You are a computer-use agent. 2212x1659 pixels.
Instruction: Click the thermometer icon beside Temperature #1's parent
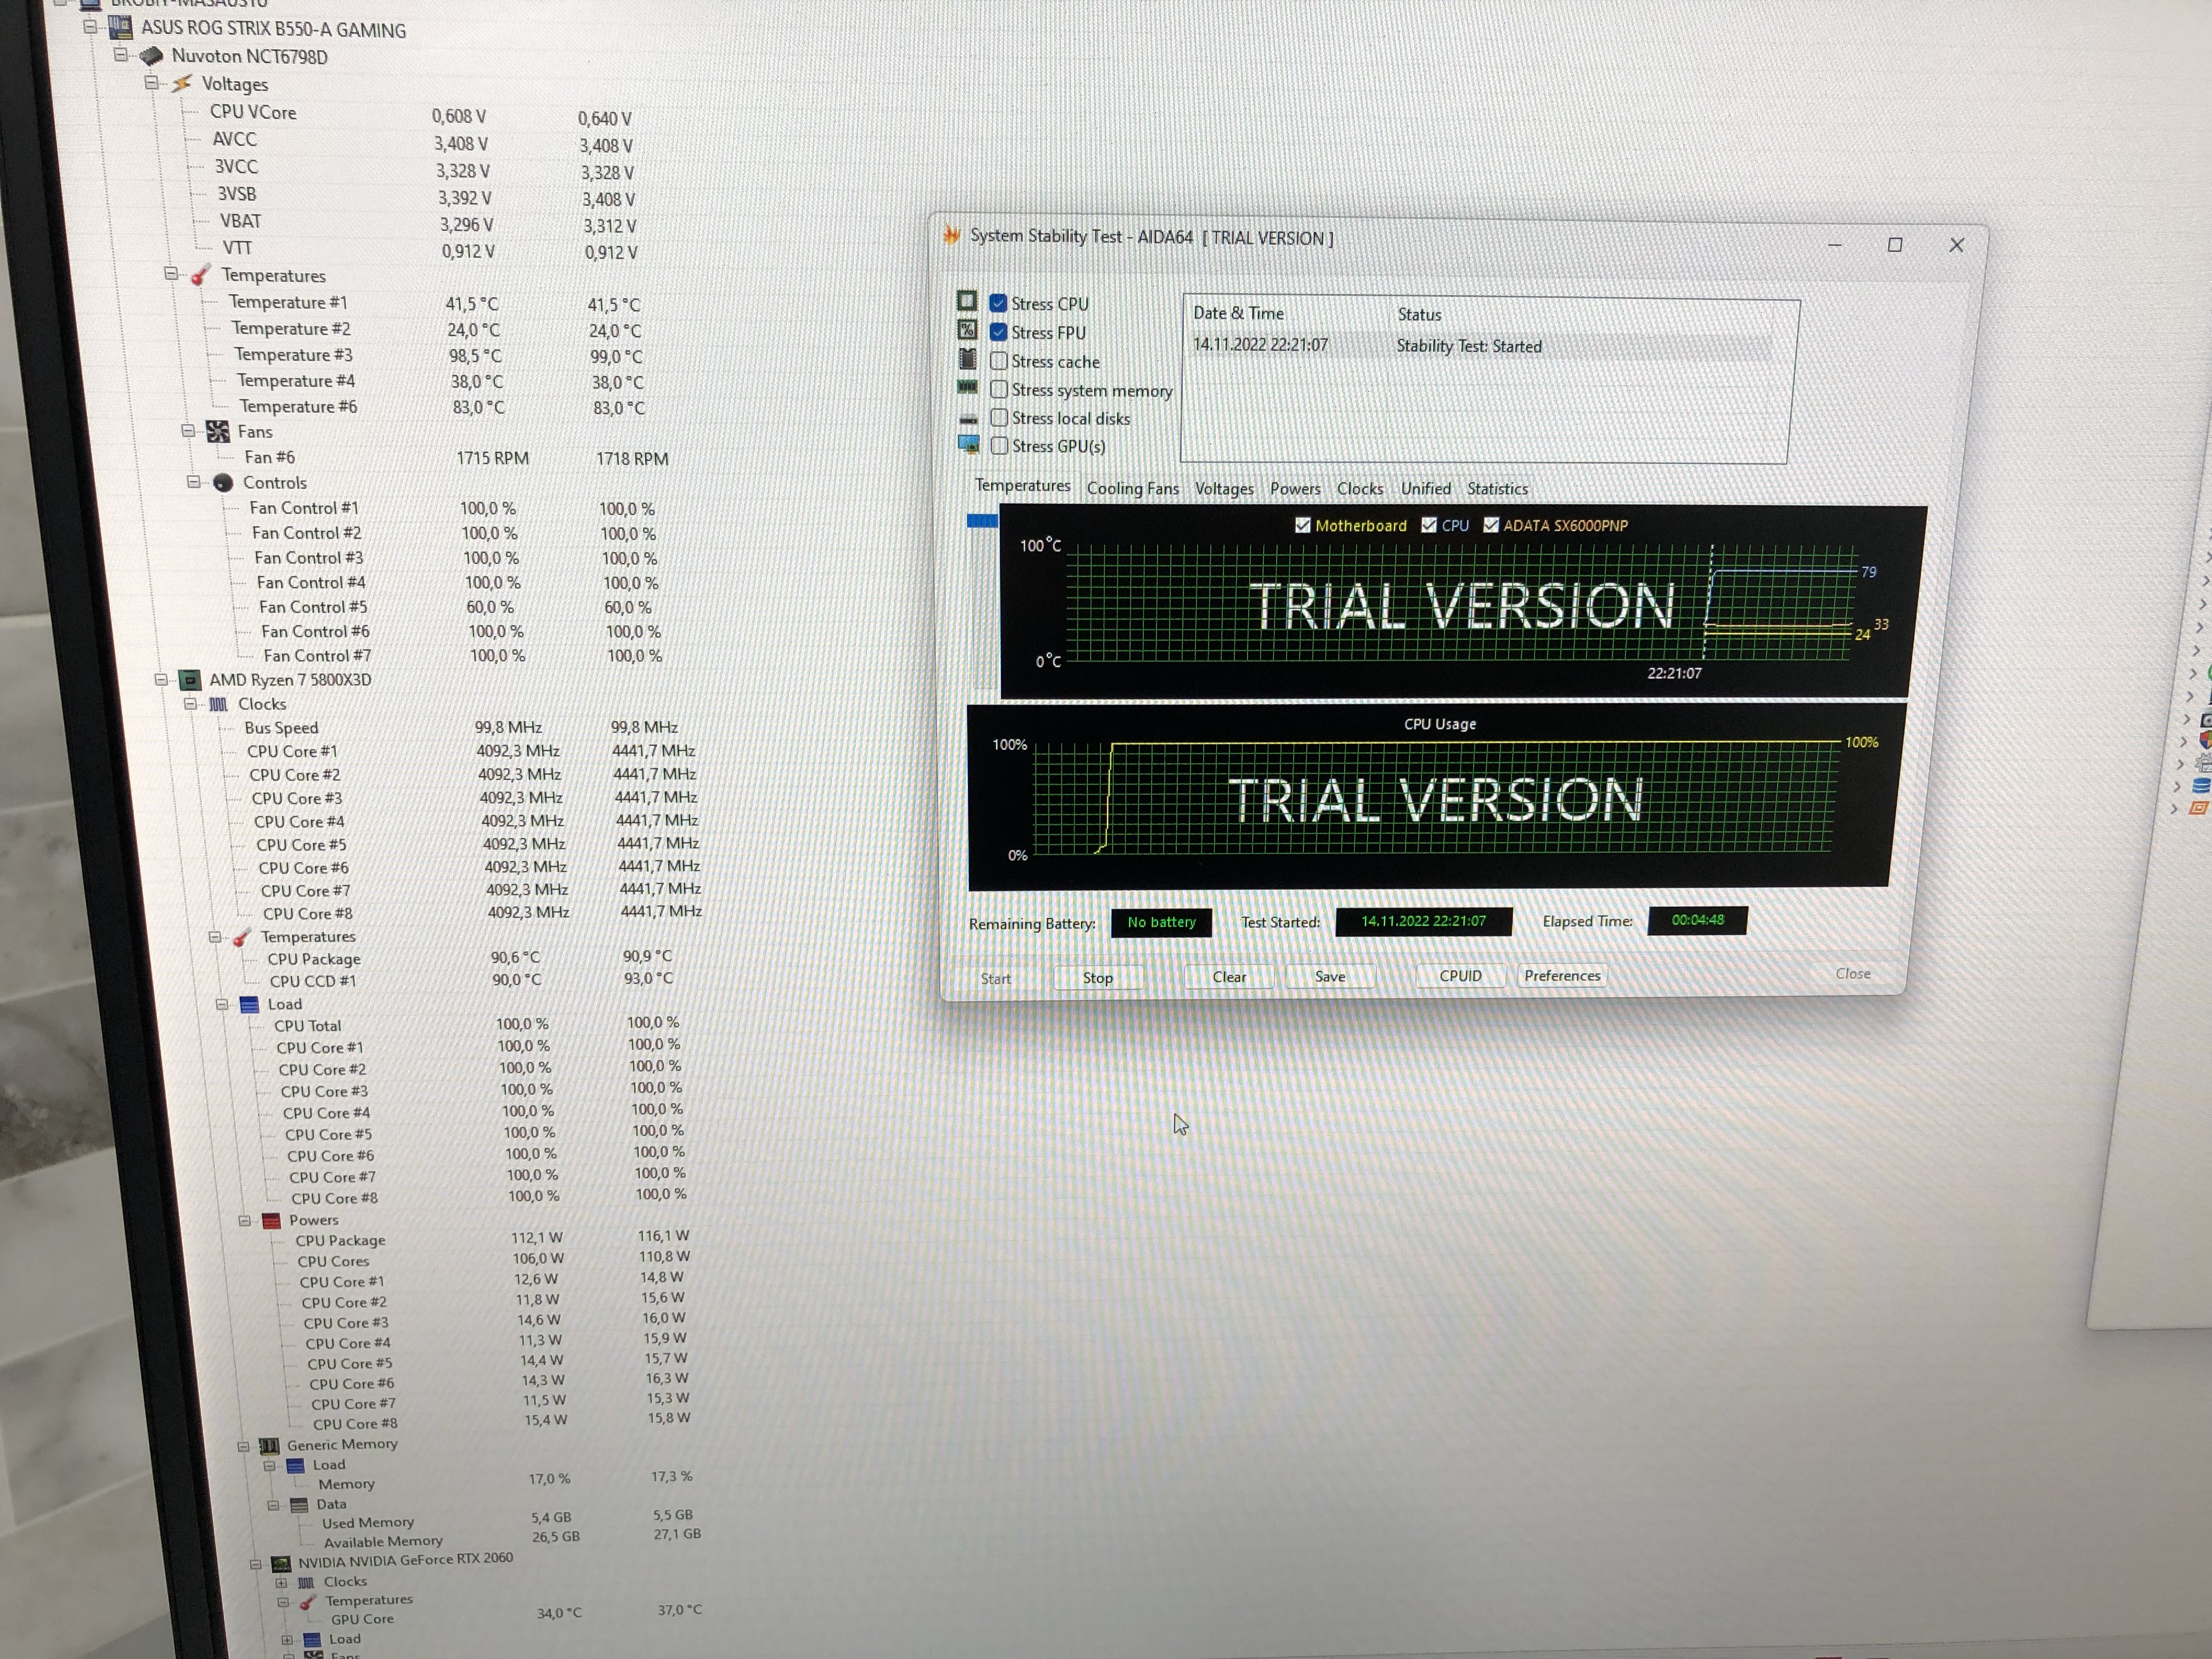200,274
